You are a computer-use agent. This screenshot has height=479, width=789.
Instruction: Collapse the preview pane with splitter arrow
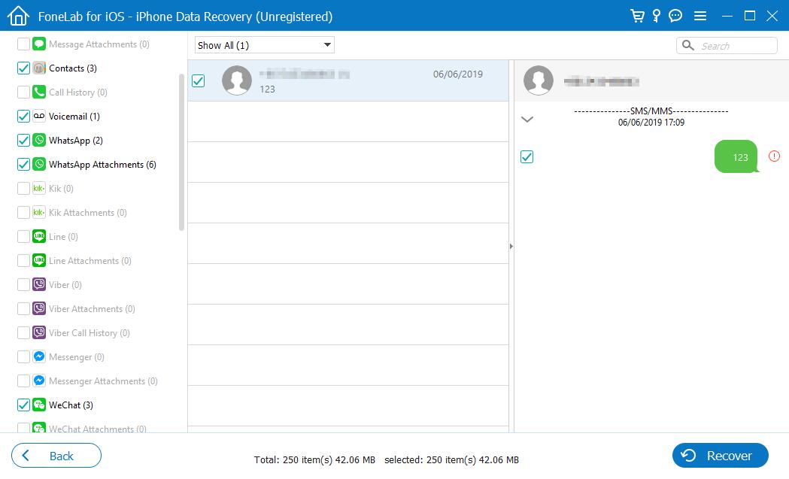point(511,247)
